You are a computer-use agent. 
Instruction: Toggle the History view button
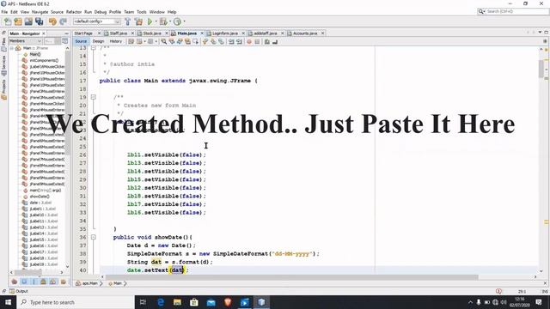coord(116,41)
